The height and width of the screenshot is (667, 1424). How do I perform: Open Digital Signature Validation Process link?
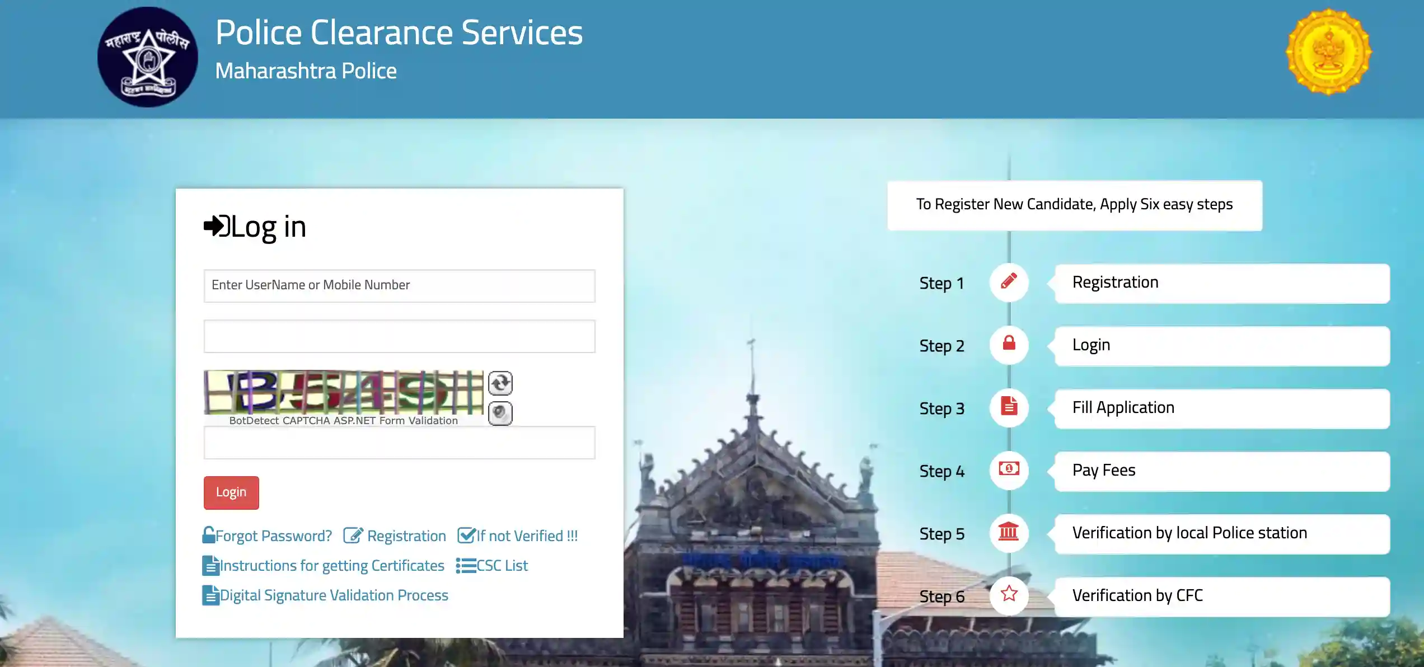(334, 595)
